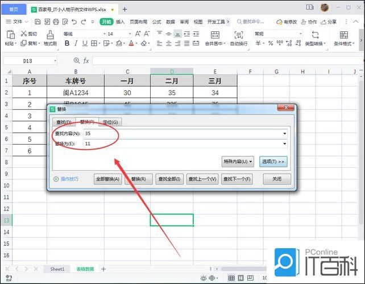365x284 pixels.
Task: Open the number format dropdown
Action: pos(301,34)
